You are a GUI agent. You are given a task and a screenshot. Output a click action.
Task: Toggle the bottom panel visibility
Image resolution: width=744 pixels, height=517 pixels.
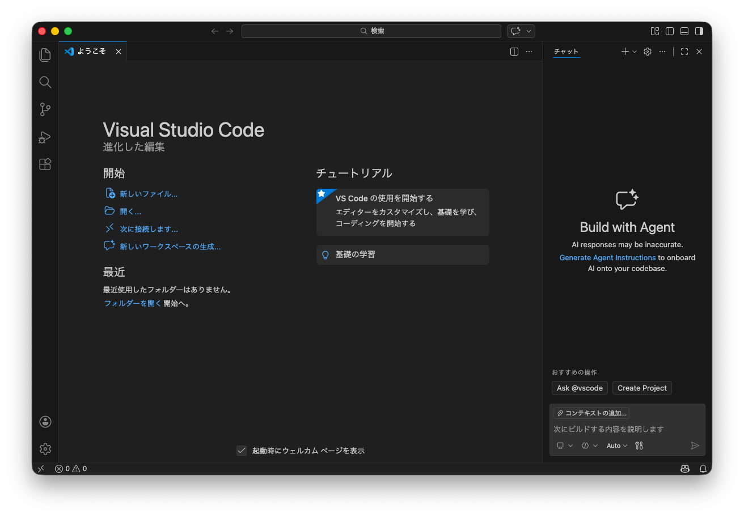pos(684,31)
